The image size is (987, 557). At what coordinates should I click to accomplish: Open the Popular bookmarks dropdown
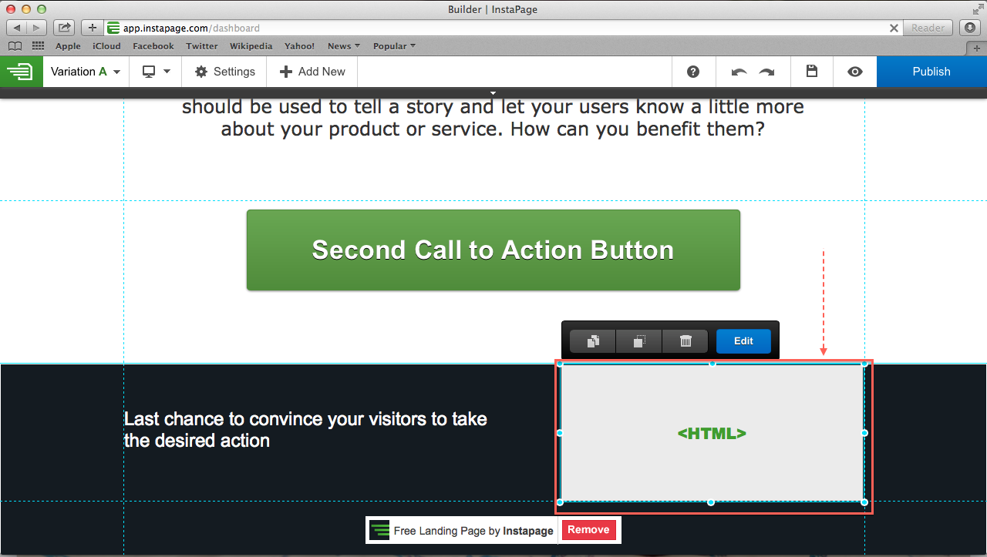click(x=394, y=46)
